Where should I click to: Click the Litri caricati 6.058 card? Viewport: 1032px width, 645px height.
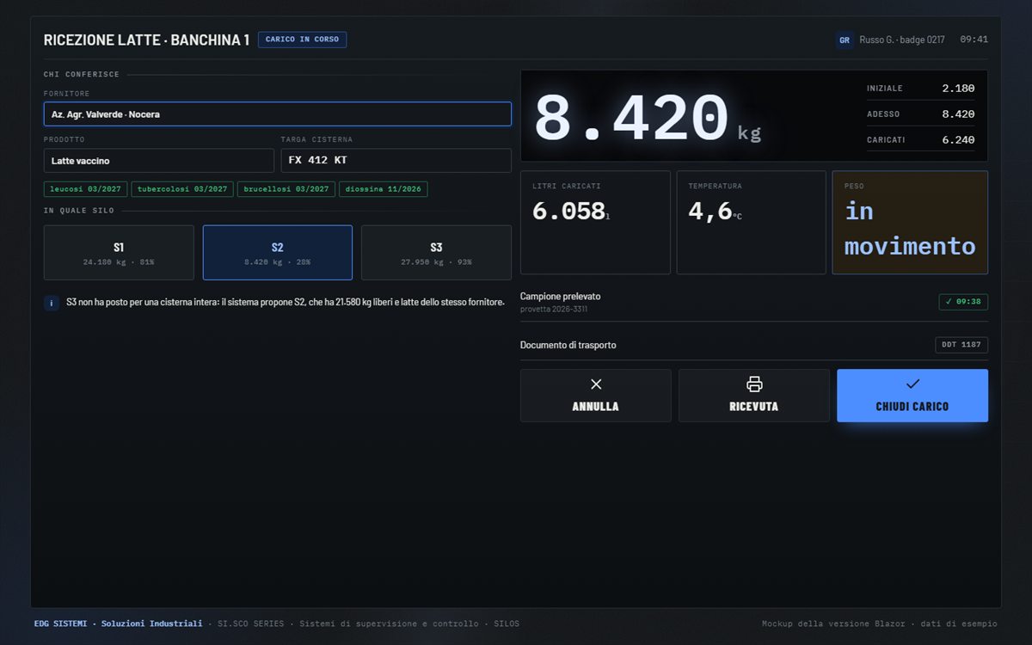click(x=595, y=223)
